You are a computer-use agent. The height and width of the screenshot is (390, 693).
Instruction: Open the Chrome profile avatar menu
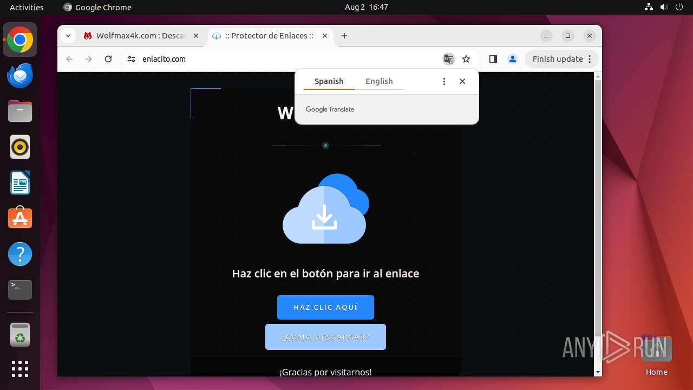513,59
